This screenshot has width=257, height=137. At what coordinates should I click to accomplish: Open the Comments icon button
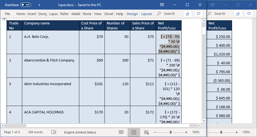pos(198,14)
